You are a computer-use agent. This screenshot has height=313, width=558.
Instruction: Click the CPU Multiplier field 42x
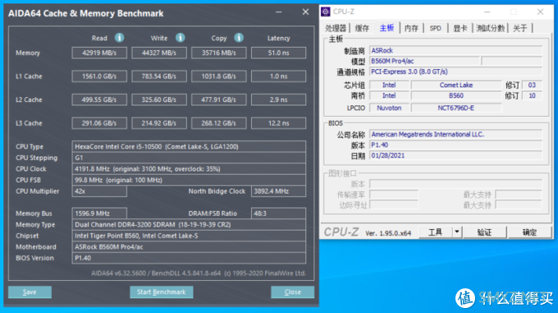coord(99,191)
